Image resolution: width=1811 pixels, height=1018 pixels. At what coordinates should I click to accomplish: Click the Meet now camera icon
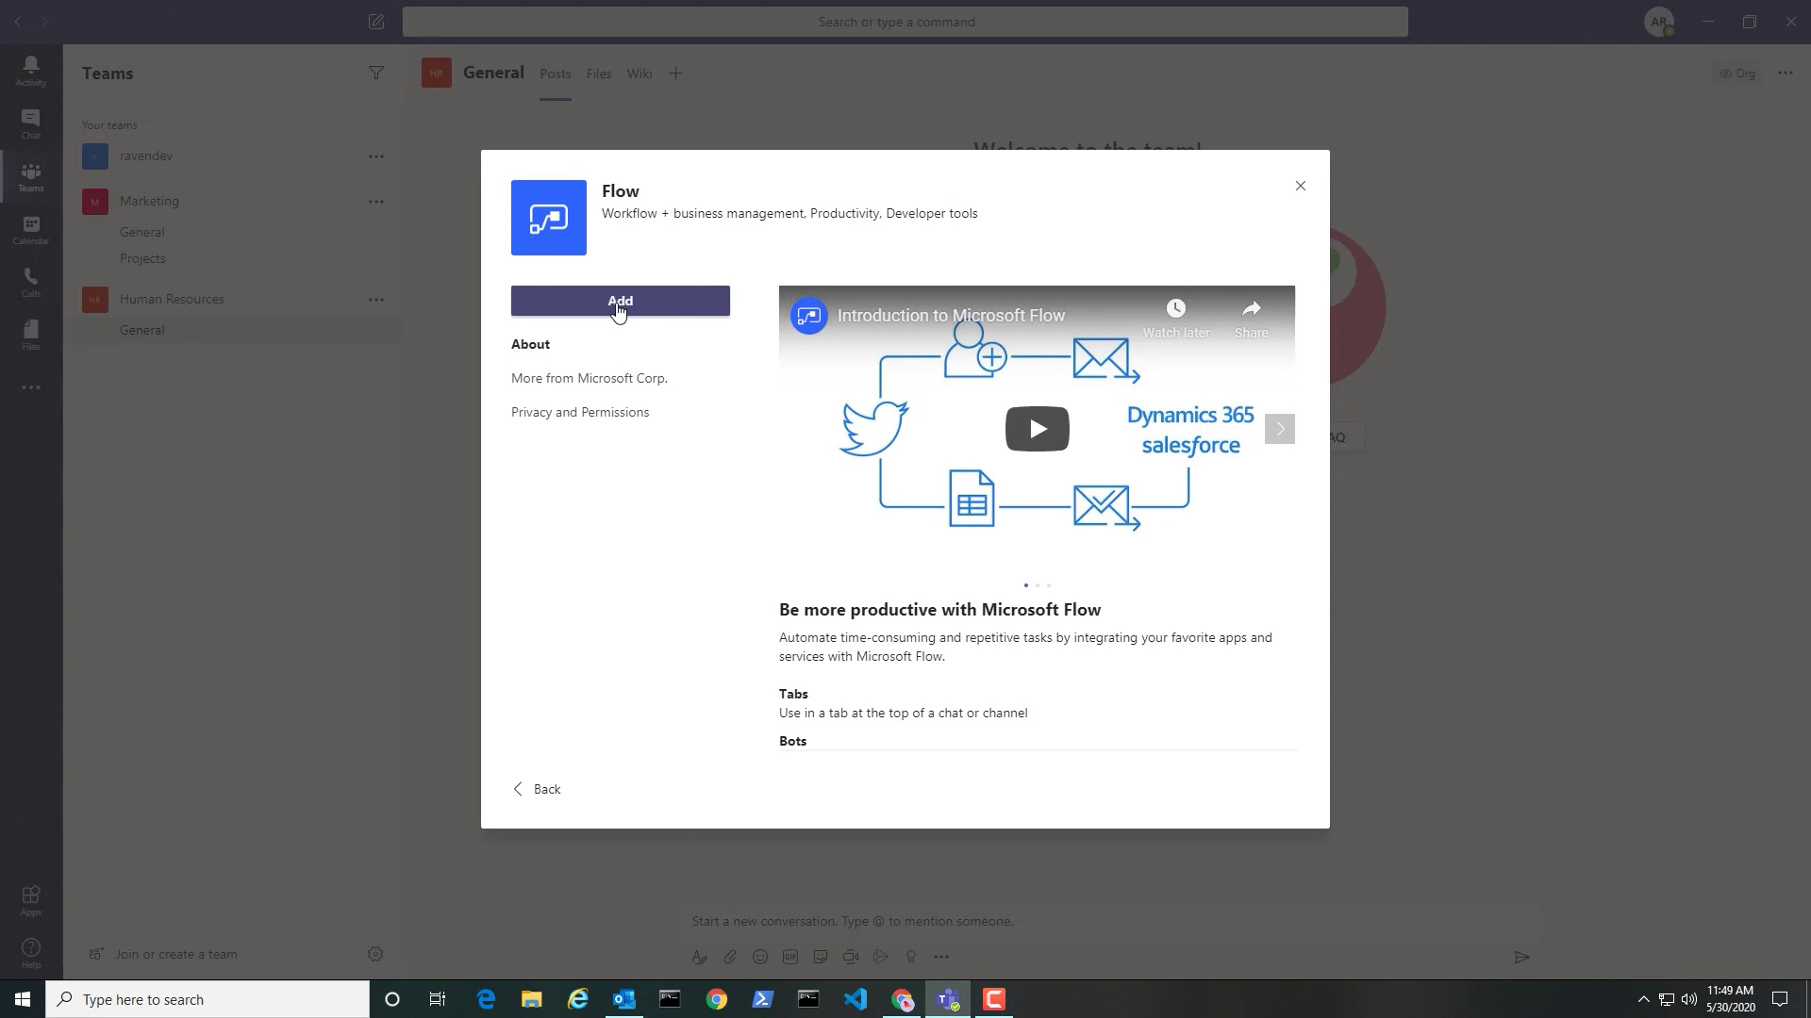[851, 957]
